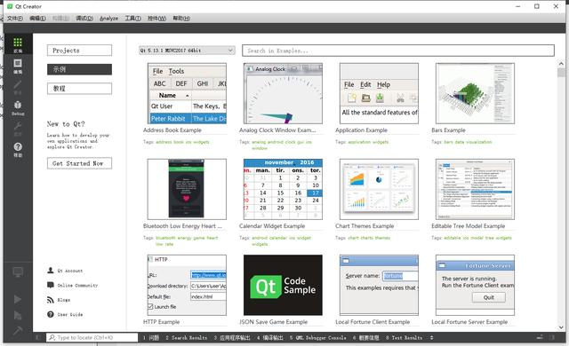Screen dimensions: 569x346
Task: Show the 5 QML Debugger Console pane
Action: [x=318, y=338]
